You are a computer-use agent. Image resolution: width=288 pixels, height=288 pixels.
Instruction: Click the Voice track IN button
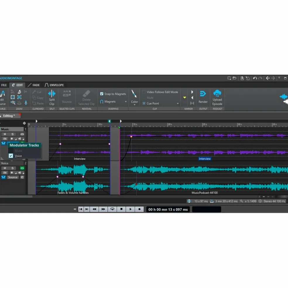click(x=5, y=173)
